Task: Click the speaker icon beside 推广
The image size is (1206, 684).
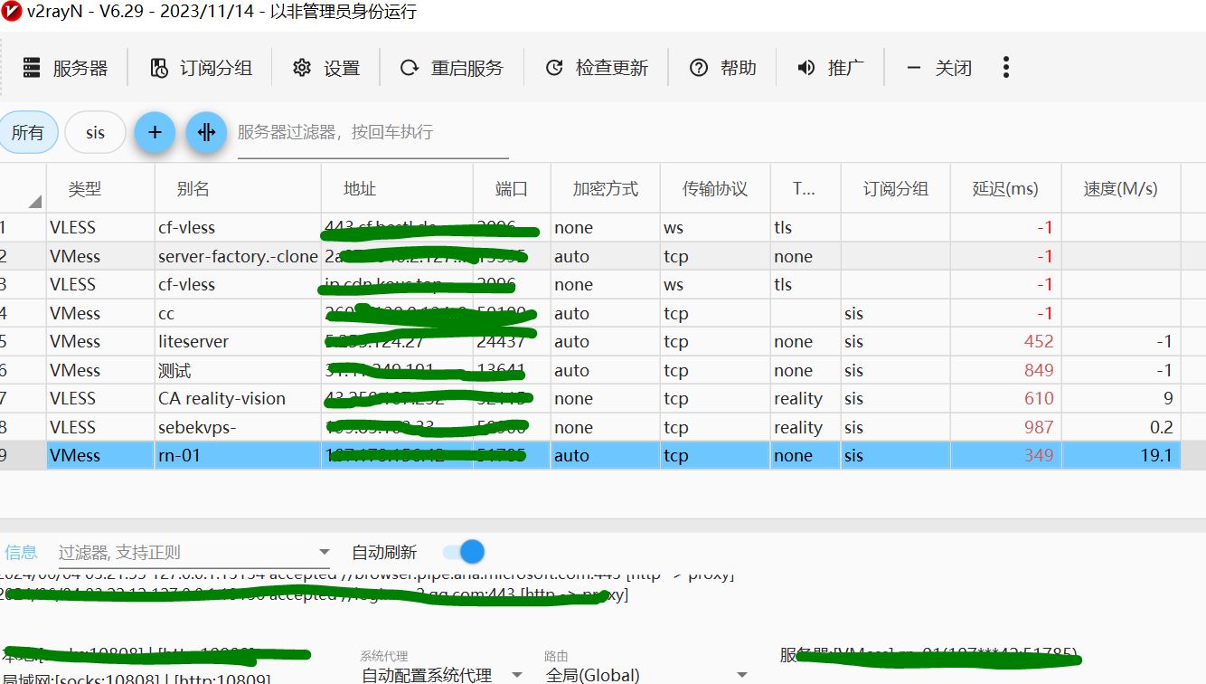Action: click(806, 68)
